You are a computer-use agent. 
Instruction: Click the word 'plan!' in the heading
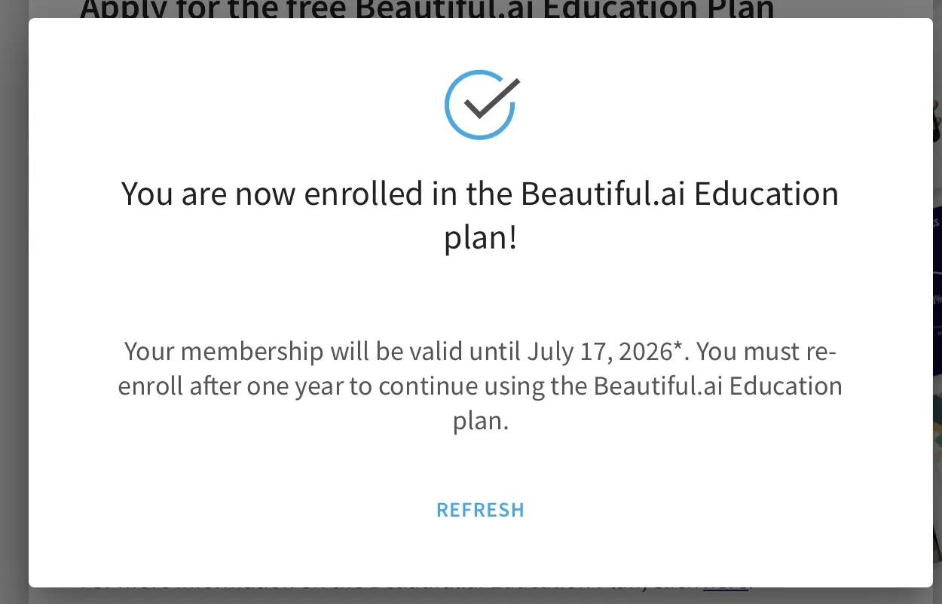coord(481,239)
